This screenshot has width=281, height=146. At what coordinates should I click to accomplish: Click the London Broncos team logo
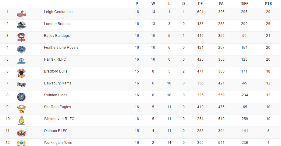[x=21, y=25]
